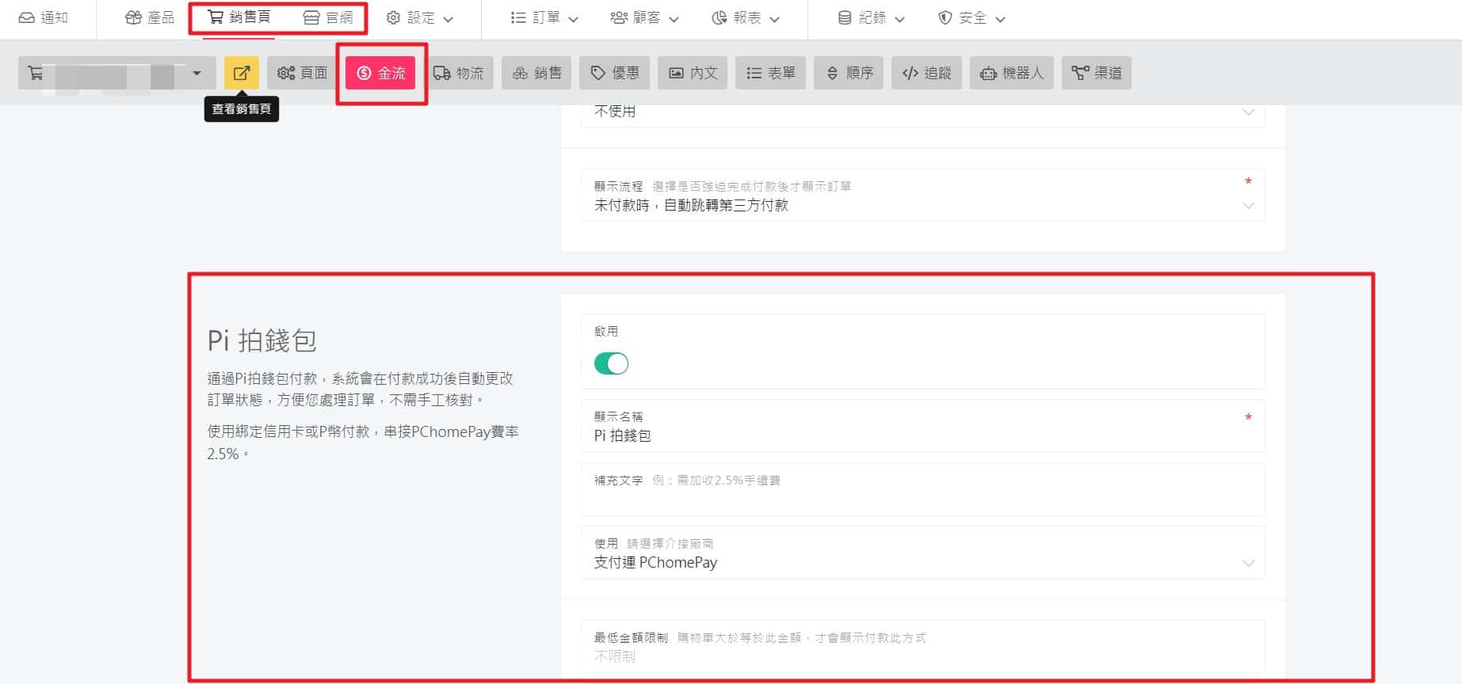Click the 補充文字 supplementary text field
This screenshot has width=1462, height=684.
[922, 499]
